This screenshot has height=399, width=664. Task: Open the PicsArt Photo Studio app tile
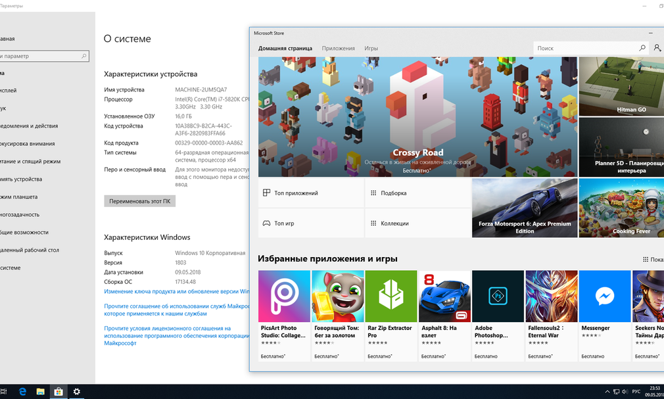coord(284,316)
